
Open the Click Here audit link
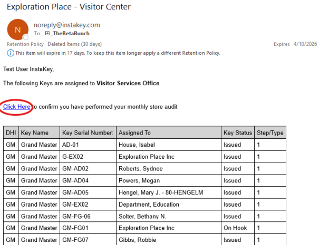pyautogui.click(x=17, y=107)
